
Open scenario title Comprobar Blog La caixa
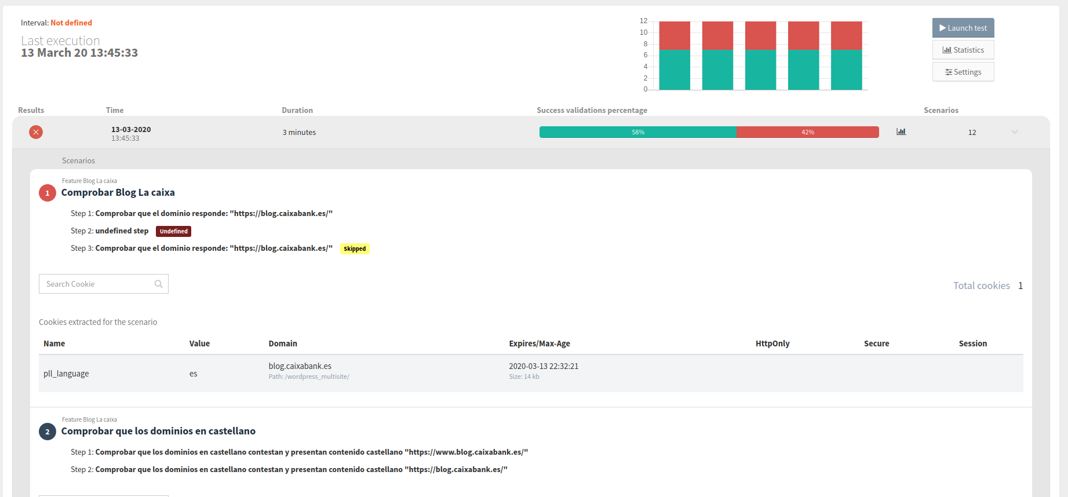[118, 192]
